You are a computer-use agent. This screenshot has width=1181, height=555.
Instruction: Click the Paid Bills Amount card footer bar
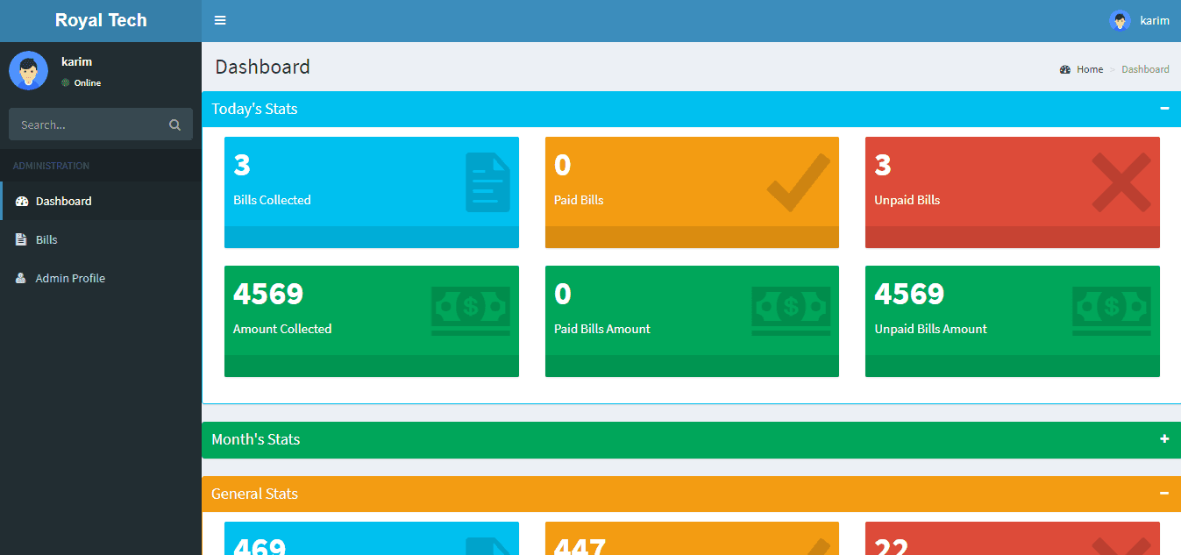[692, 366]
